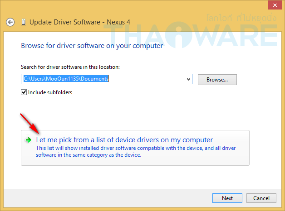Close the Update Driver Software window
Screen dimensions: 285x211
pyautogui.click(x=274, y=5)
